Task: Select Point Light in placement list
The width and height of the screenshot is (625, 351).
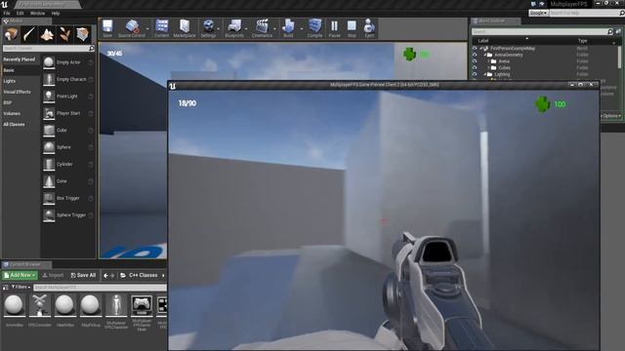Action: pos(68,97)
